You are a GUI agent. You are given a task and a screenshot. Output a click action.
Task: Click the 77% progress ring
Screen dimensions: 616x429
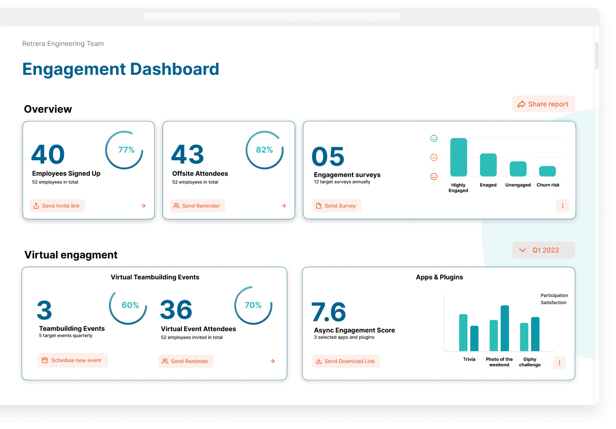coord(124,150)
